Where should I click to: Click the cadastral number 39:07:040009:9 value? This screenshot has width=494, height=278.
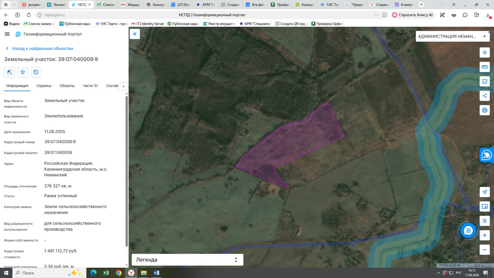(x=60, y=142)
